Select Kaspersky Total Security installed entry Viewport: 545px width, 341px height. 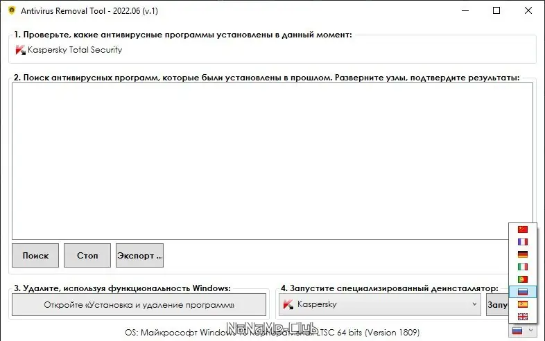point(69,50)
